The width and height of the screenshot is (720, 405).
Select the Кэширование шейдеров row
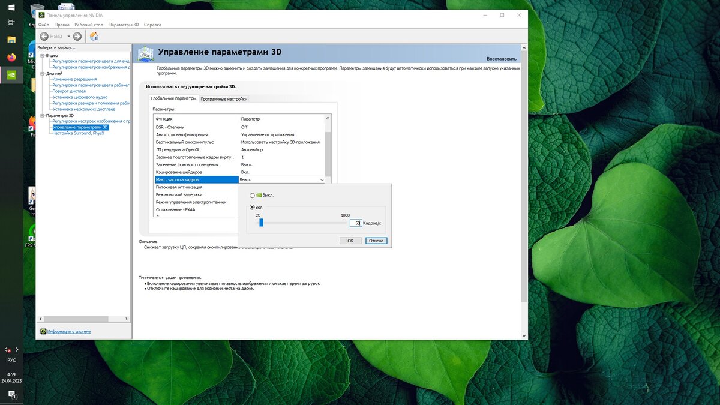tap(239, 172)
